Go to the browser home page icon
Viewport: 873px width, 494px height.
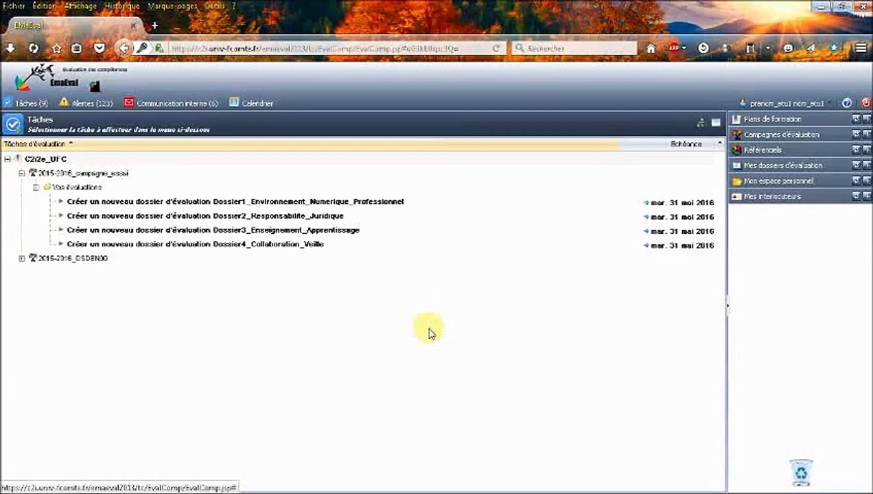click(651, 48)
